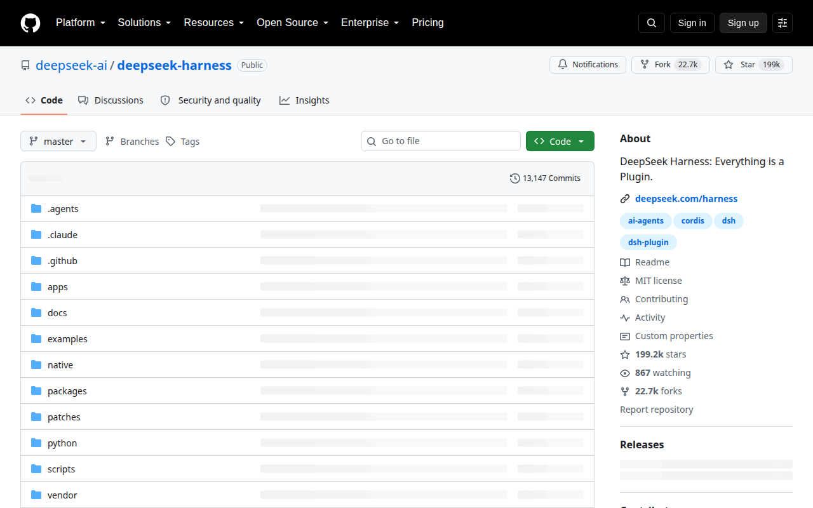813x508 pixels.
Task: Click the Notifications bell button
Action: pyautogui.click(x=588, y=65)
